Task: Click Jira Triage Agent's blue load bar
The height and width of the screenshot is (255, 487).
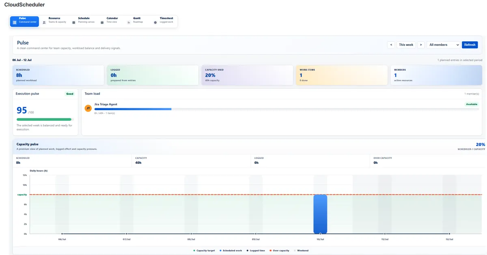Action: point(133,109)
